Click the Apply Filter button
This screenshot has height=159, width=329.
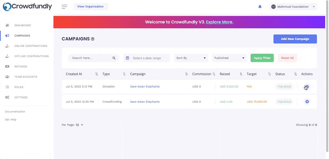(x=262, y=58)
